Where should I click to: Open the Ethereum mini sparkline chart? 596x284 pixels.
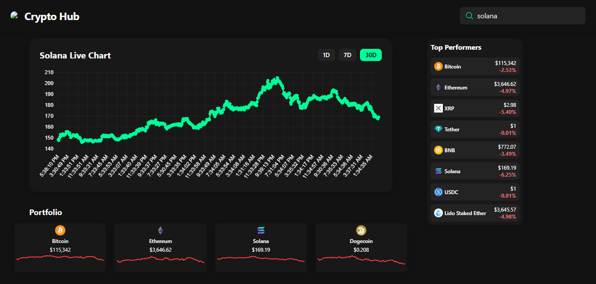coord(161,259)
